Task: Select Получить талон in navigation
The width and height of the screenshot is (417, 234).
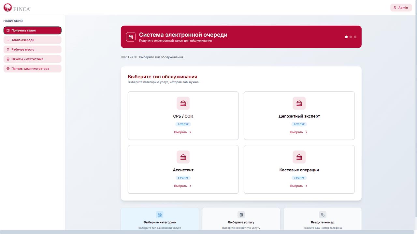Action: 32,30
